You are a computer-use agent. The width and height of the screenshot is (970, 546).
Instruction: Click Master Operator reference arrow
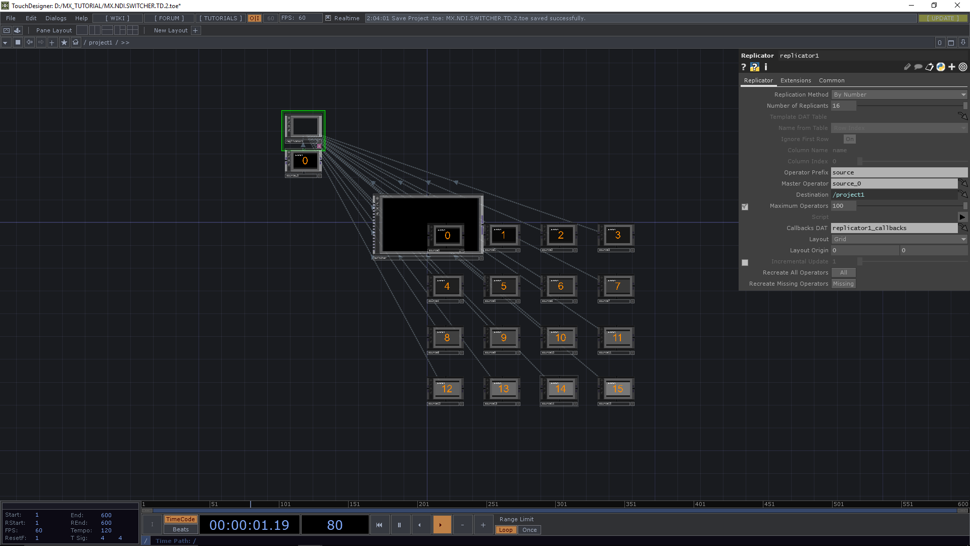pos(963,183)
